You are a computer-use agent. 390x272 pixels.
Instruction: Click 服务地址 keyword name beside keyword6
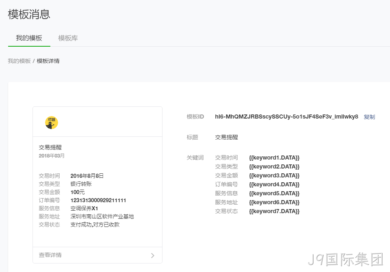[x=226, y=203]
